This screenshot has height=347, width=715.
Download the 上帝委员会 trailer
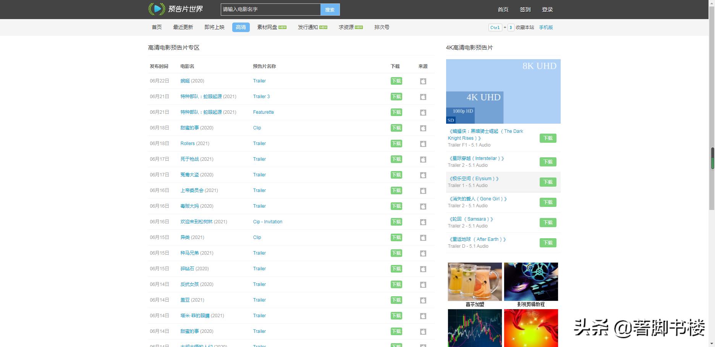click(396, 190)
